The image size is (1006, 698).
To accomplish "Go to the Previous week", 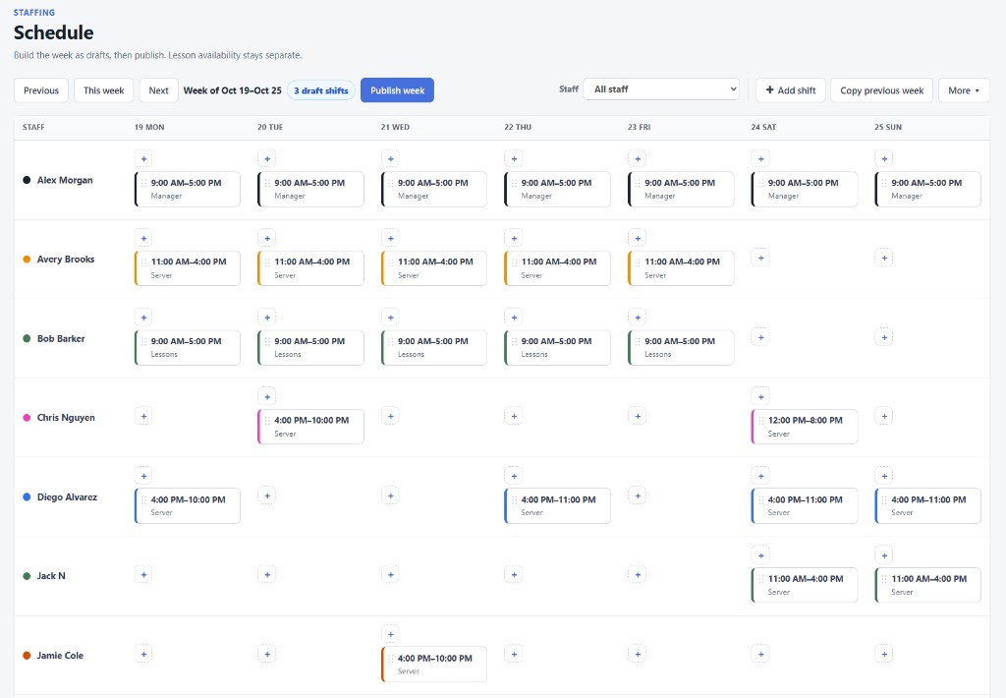I will [x=41, y=90].
